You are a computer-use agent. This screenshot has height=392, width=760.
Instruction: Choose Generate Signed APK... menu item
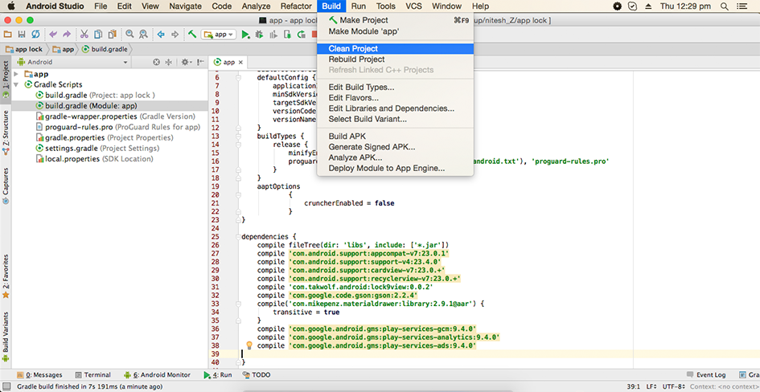395,147
